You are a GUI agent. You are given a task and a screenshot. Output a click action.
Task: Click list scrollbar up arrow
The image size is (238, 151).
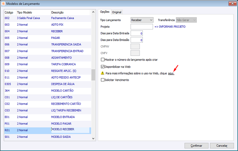(93, 12)
